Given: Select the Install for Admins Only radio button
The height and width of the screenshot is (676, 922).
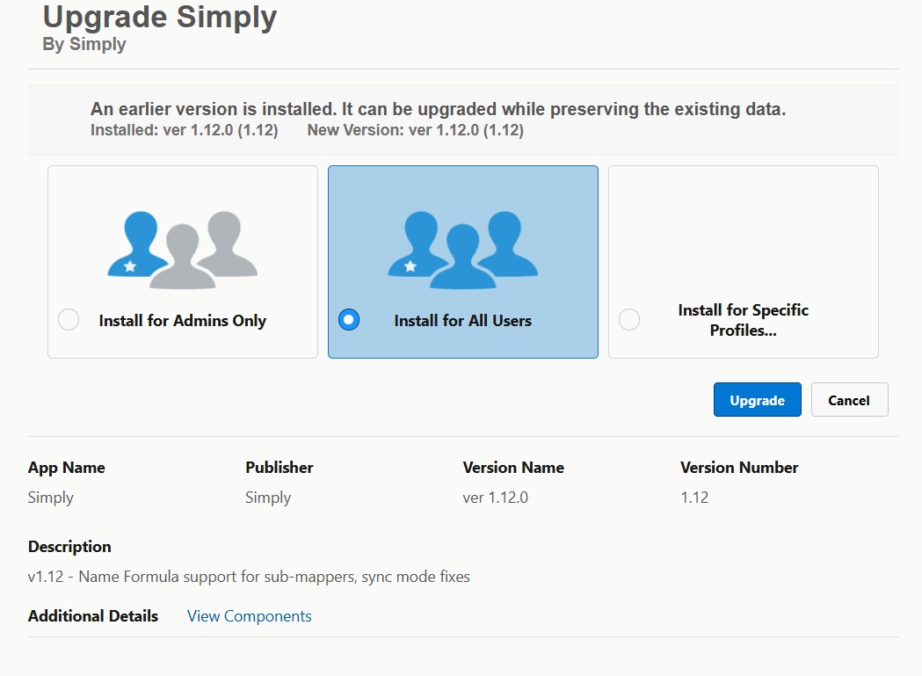Looking at the screenshot, I should pyautogui.click(x=69, y=320).
